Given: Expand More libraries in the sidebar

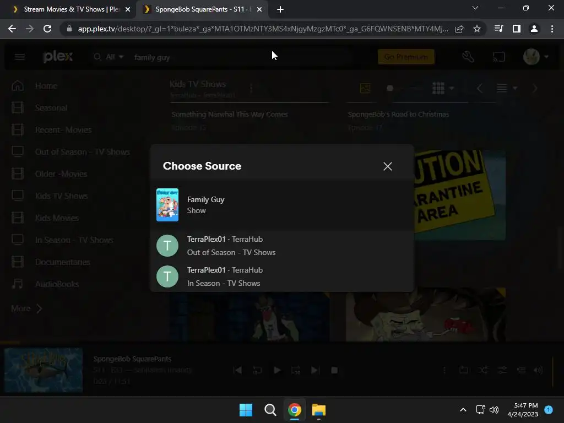Looking at the screenshot, I should pyautogui.click(x=26, y=308).
